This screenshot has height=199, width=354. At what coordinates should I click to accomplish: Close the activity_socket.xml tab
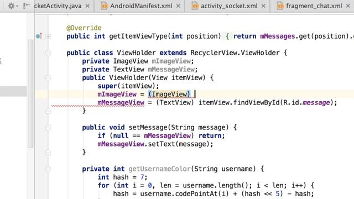263,6
